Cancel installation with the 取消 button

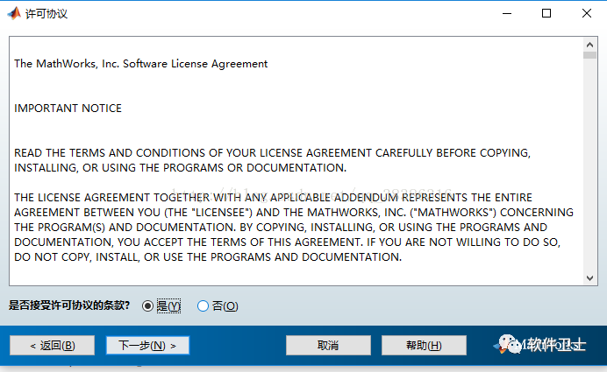coord(328,345)
